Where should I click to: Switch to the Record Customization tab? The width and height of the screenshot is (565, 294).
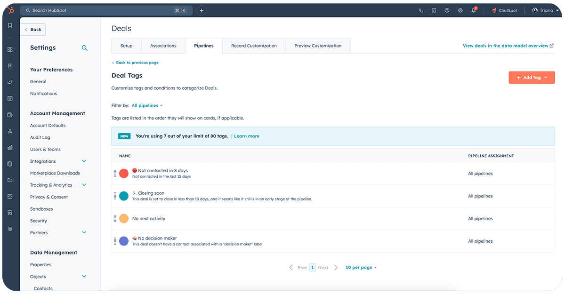pos(254,46)
